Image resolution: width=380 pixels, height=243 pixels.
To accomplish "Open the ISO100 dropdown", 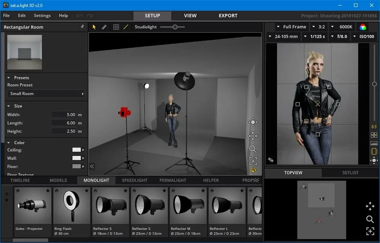I will 364,36.
